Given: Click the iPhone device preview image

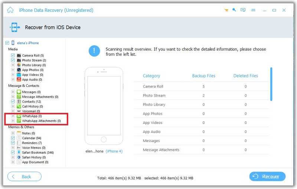Looking at the screenshot, I should [104, 106].
